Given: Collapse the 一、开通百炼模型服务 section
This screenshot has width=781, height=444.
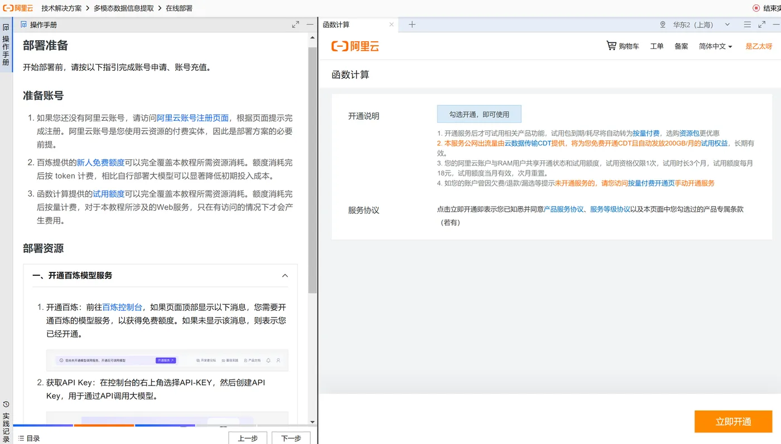Looking at the screenshot, I should [285, 276].
